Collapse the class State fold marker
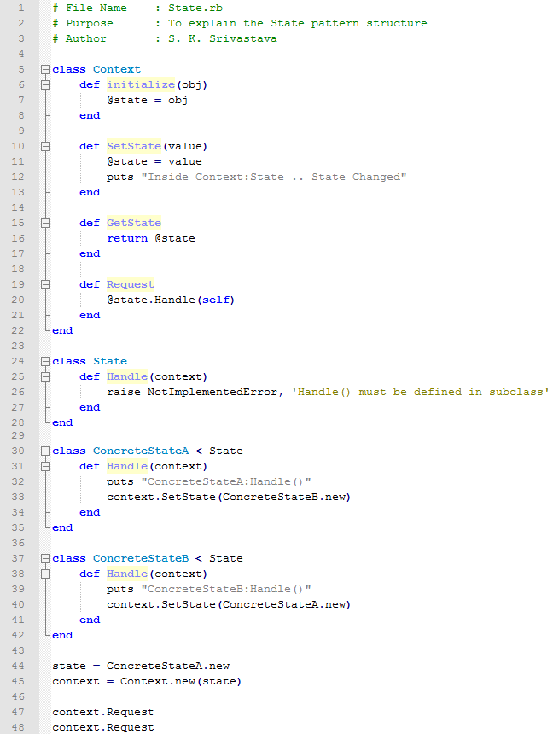This screenshot has width=553, height=734. [45, 361]
